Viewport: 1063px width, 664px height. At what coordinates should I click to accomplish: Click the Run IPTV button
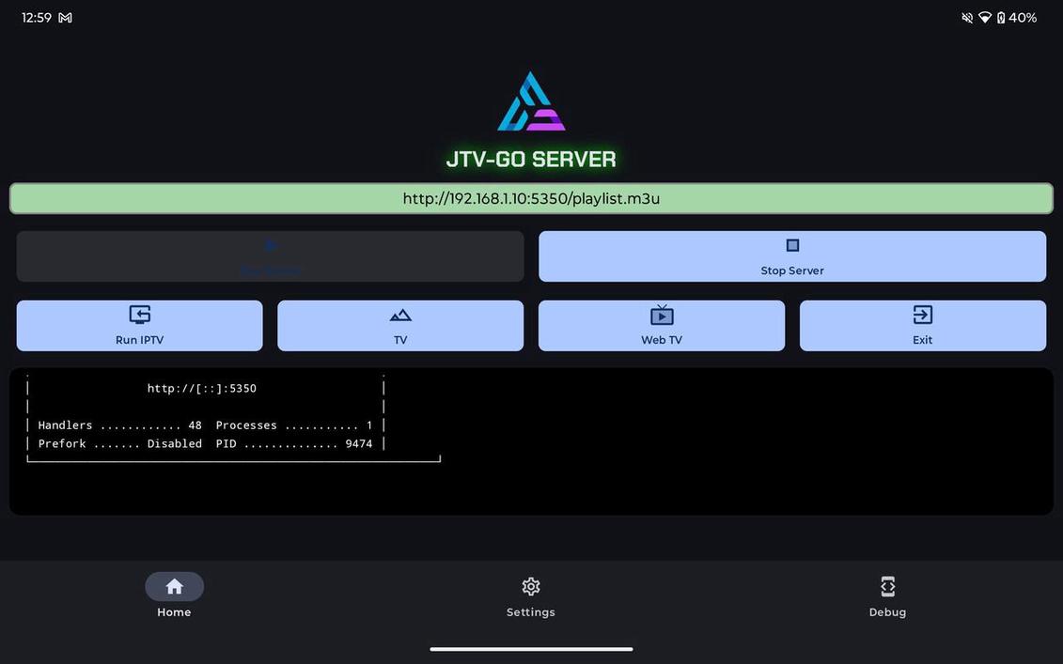pyautogui.click(x=140, y=326)
